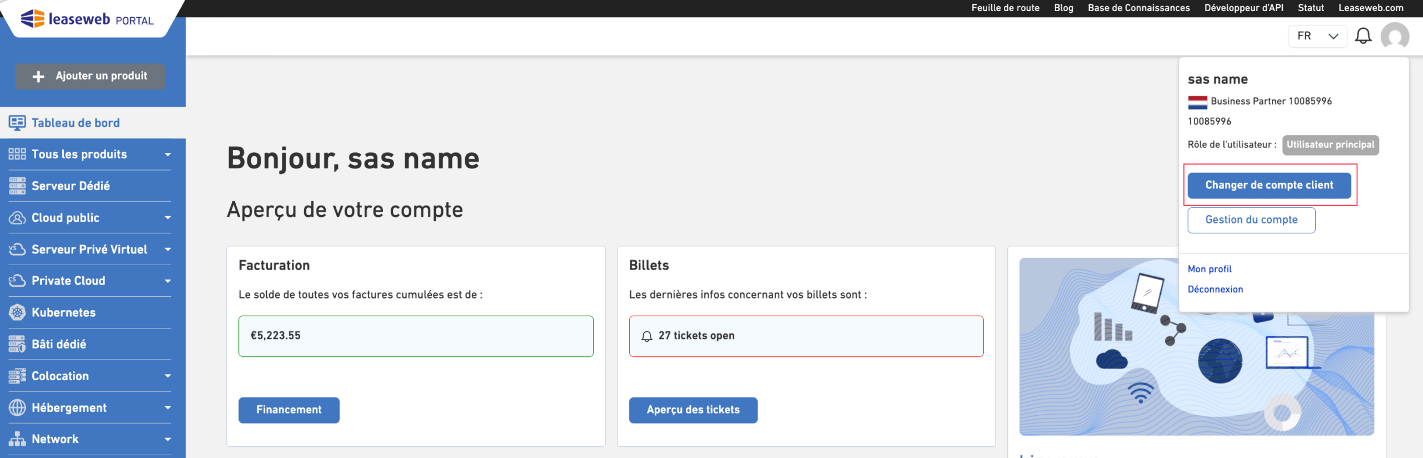1423x458 pixels.
Task: Expand the Private Cloud submenu arrow
Action: 167,281
